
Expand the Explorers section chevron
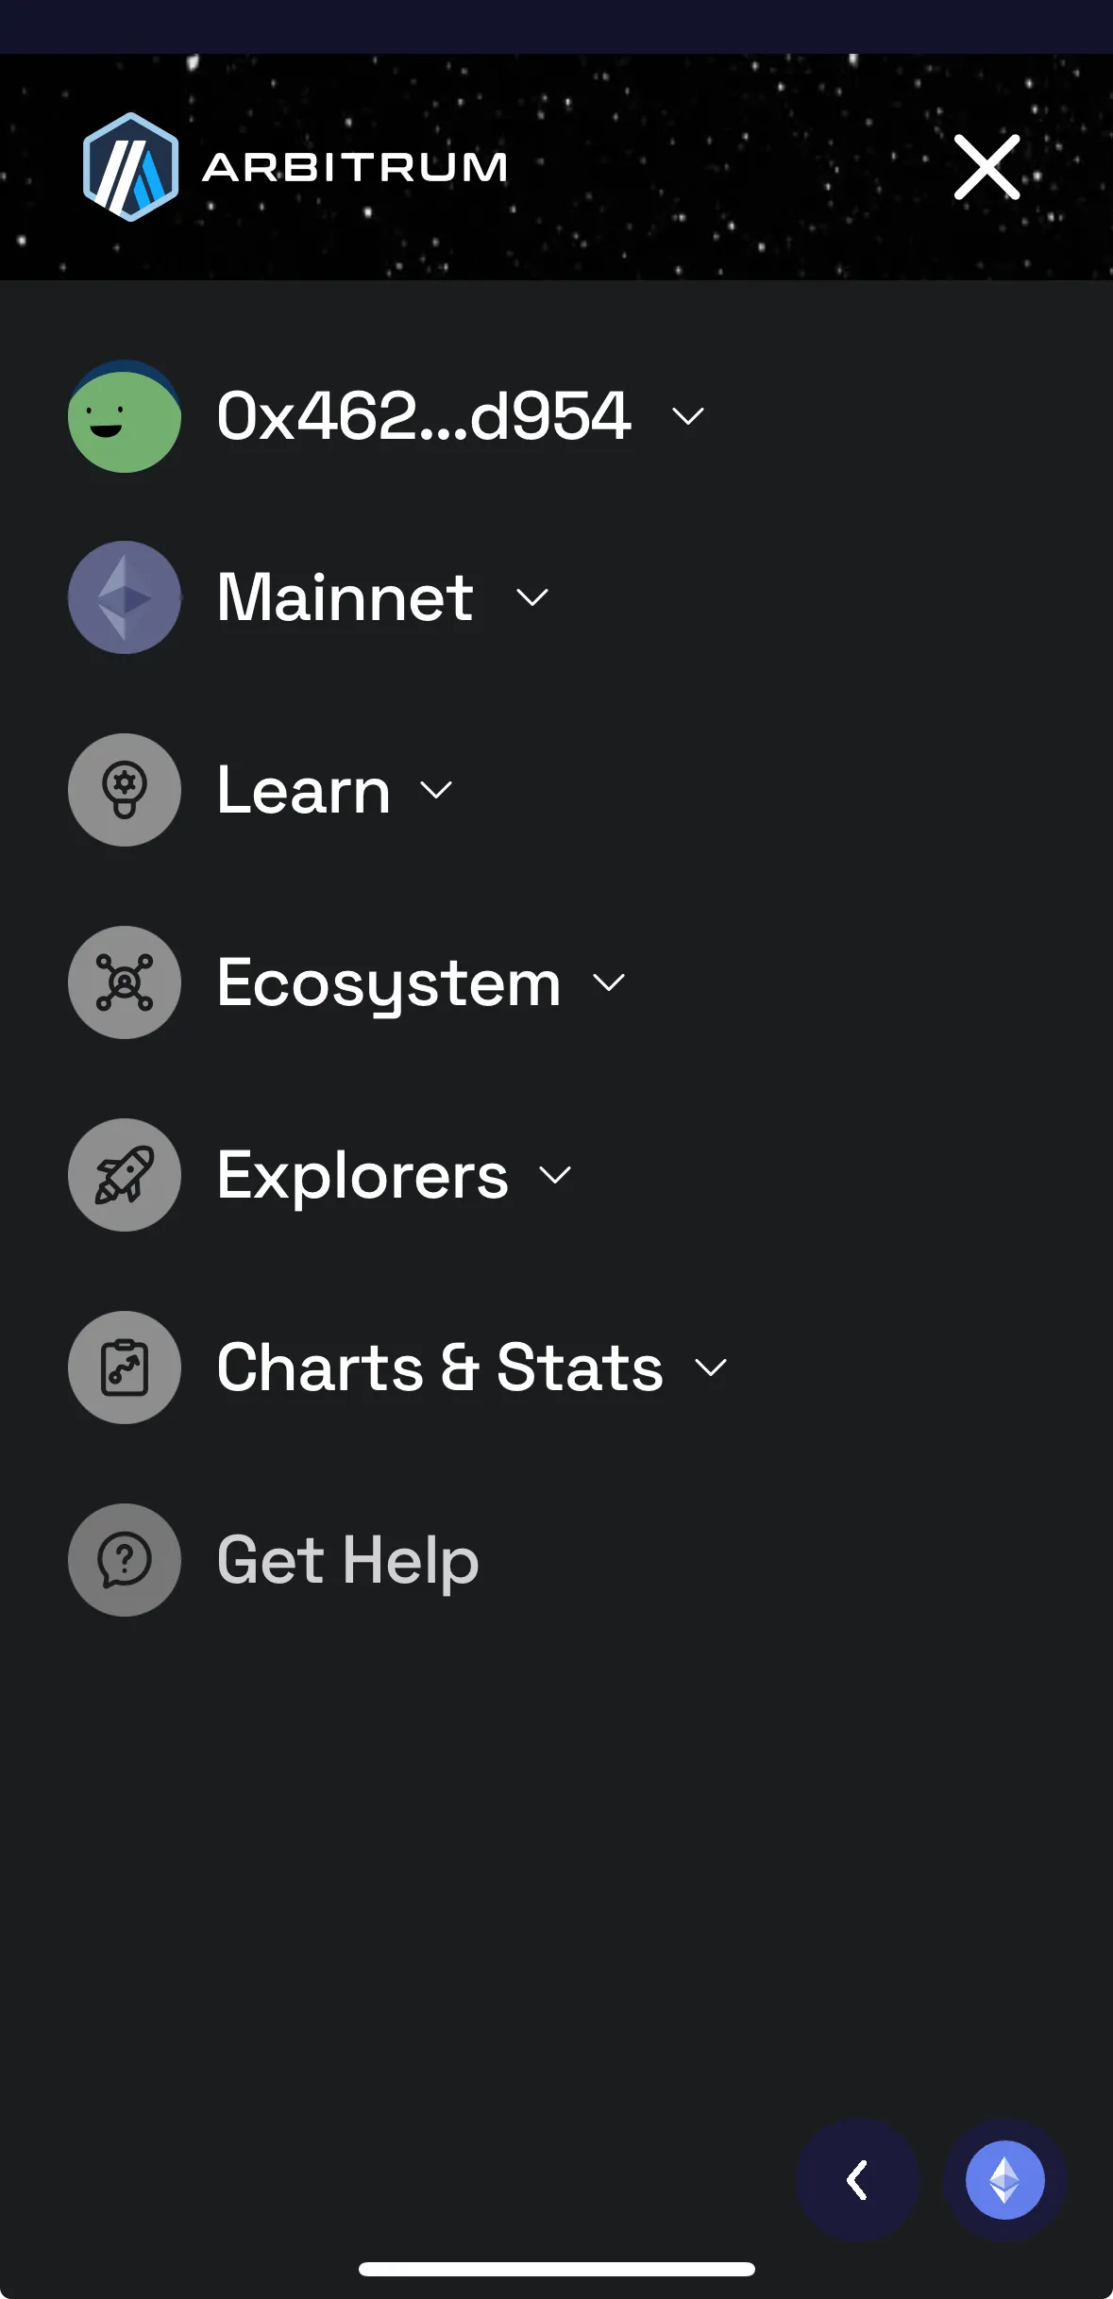[555, 1175]
